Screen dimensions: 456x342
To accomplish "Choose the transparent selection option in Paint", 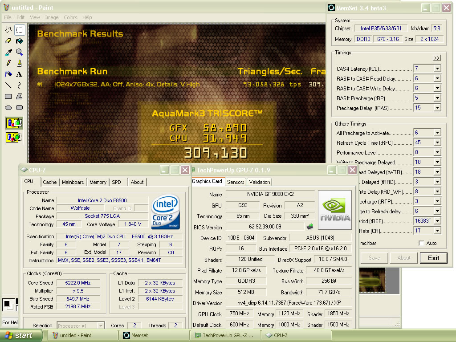I will pyautogui.click(x=14, y=137).
